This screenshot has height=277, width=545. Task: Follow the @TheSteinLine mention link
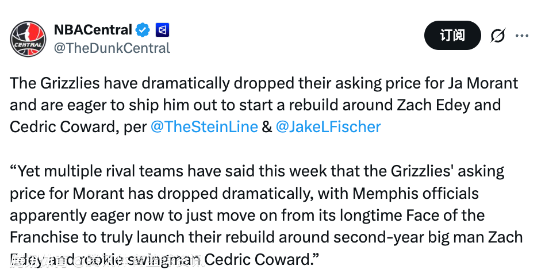pyautogui.click(x=204, y=127)
